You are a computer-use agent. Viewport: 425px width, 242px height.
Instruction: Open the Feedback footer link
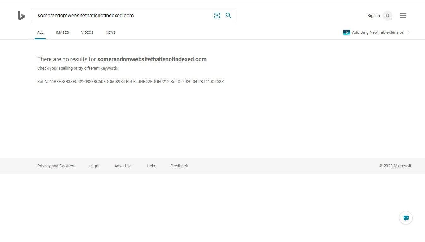pyautogui.click(x=179, y=166)
